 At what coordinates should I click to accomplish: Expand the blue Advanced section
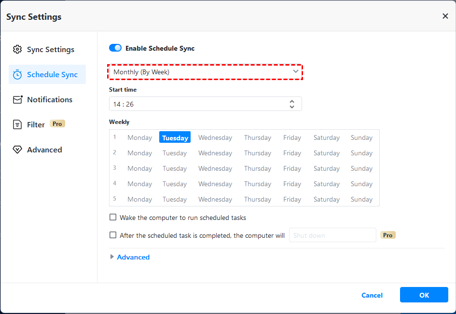pos(133,257)
